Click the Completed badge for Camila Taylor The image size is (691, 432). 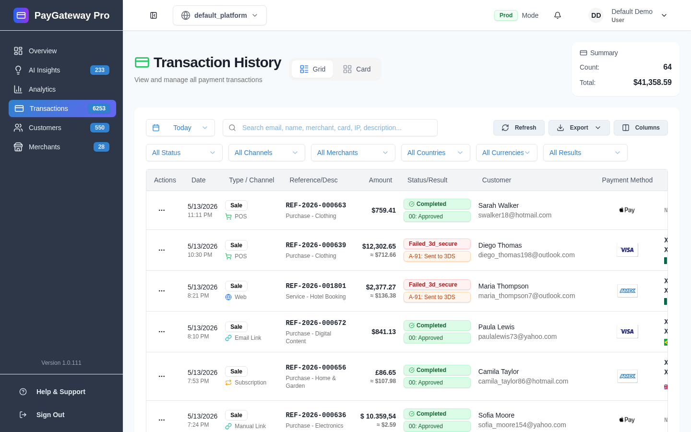click(437, 370)
